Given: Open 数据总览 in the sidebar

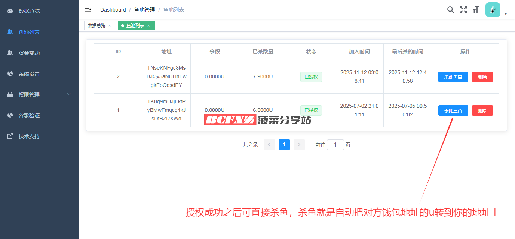Looking at the screenshot, I should point(29,11).
